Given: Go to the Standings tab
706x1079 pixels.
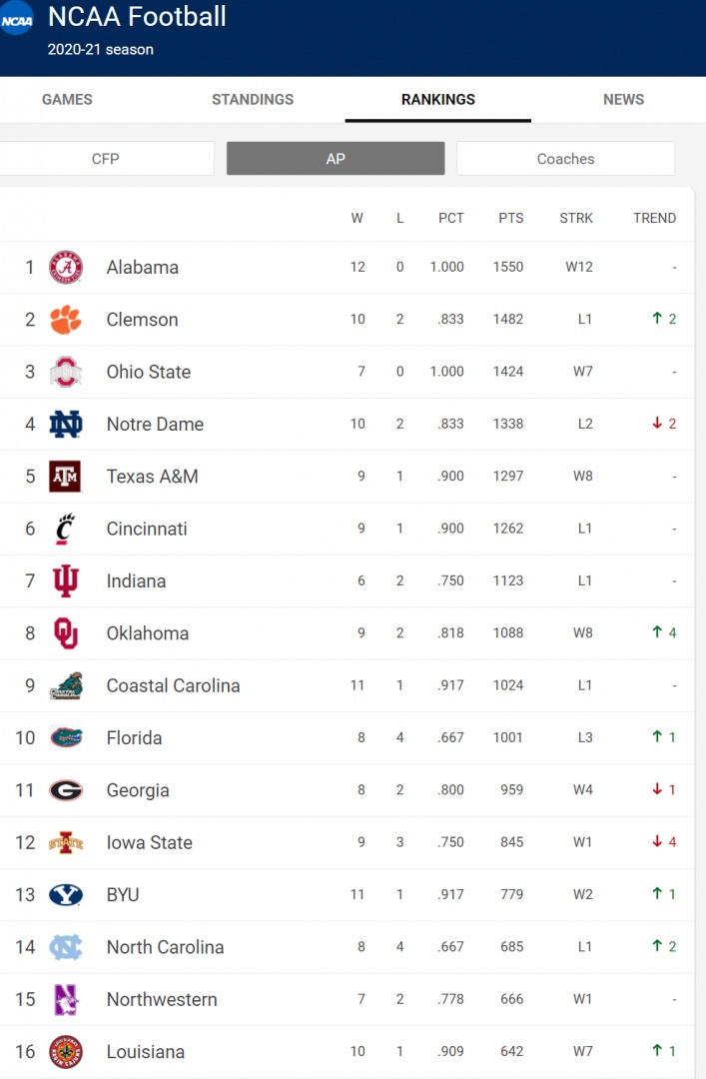Looking at the screenshot, I should point(253,100).
